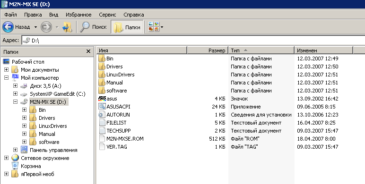Select яПервой необ folder in tree
Viewport: 365px width, 184px height.
tap(37, 174)
